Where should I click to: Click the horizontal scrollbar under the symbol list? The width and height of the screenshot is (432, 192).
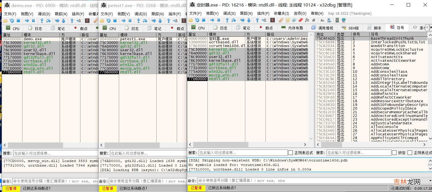369,145
